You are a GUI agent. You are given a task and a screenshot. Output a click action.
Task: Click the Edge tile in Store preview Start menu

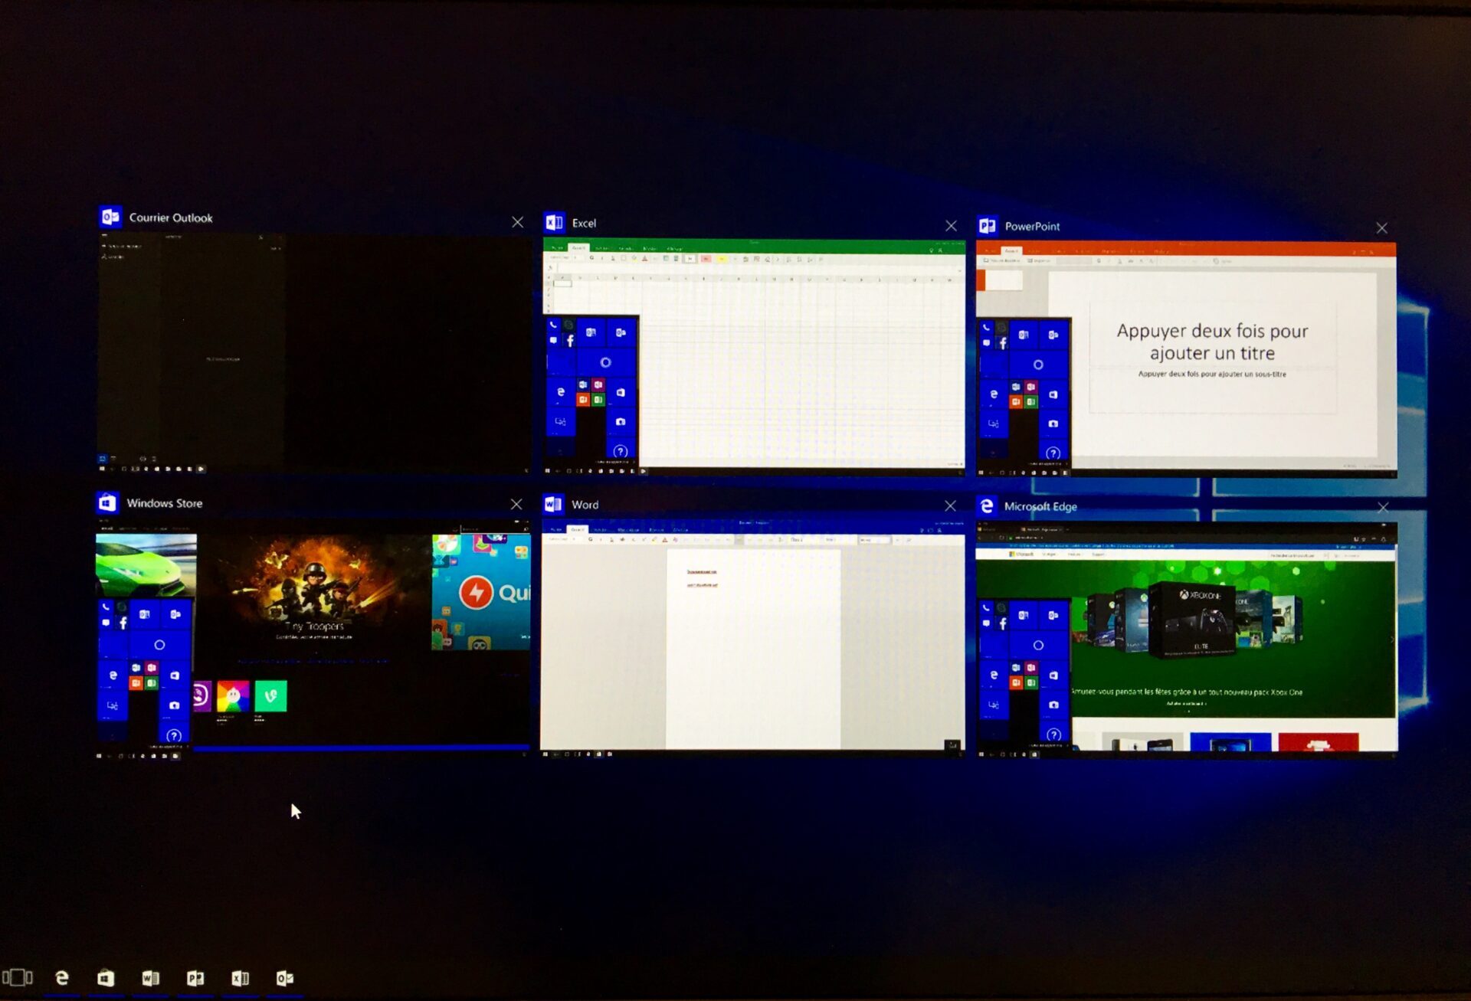click(x=113, y=675)
